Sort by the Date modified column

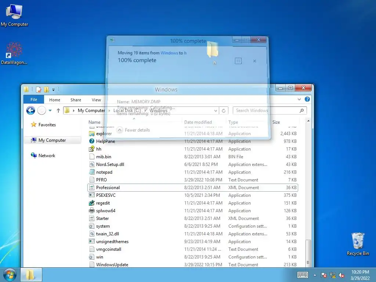[198, 122]
